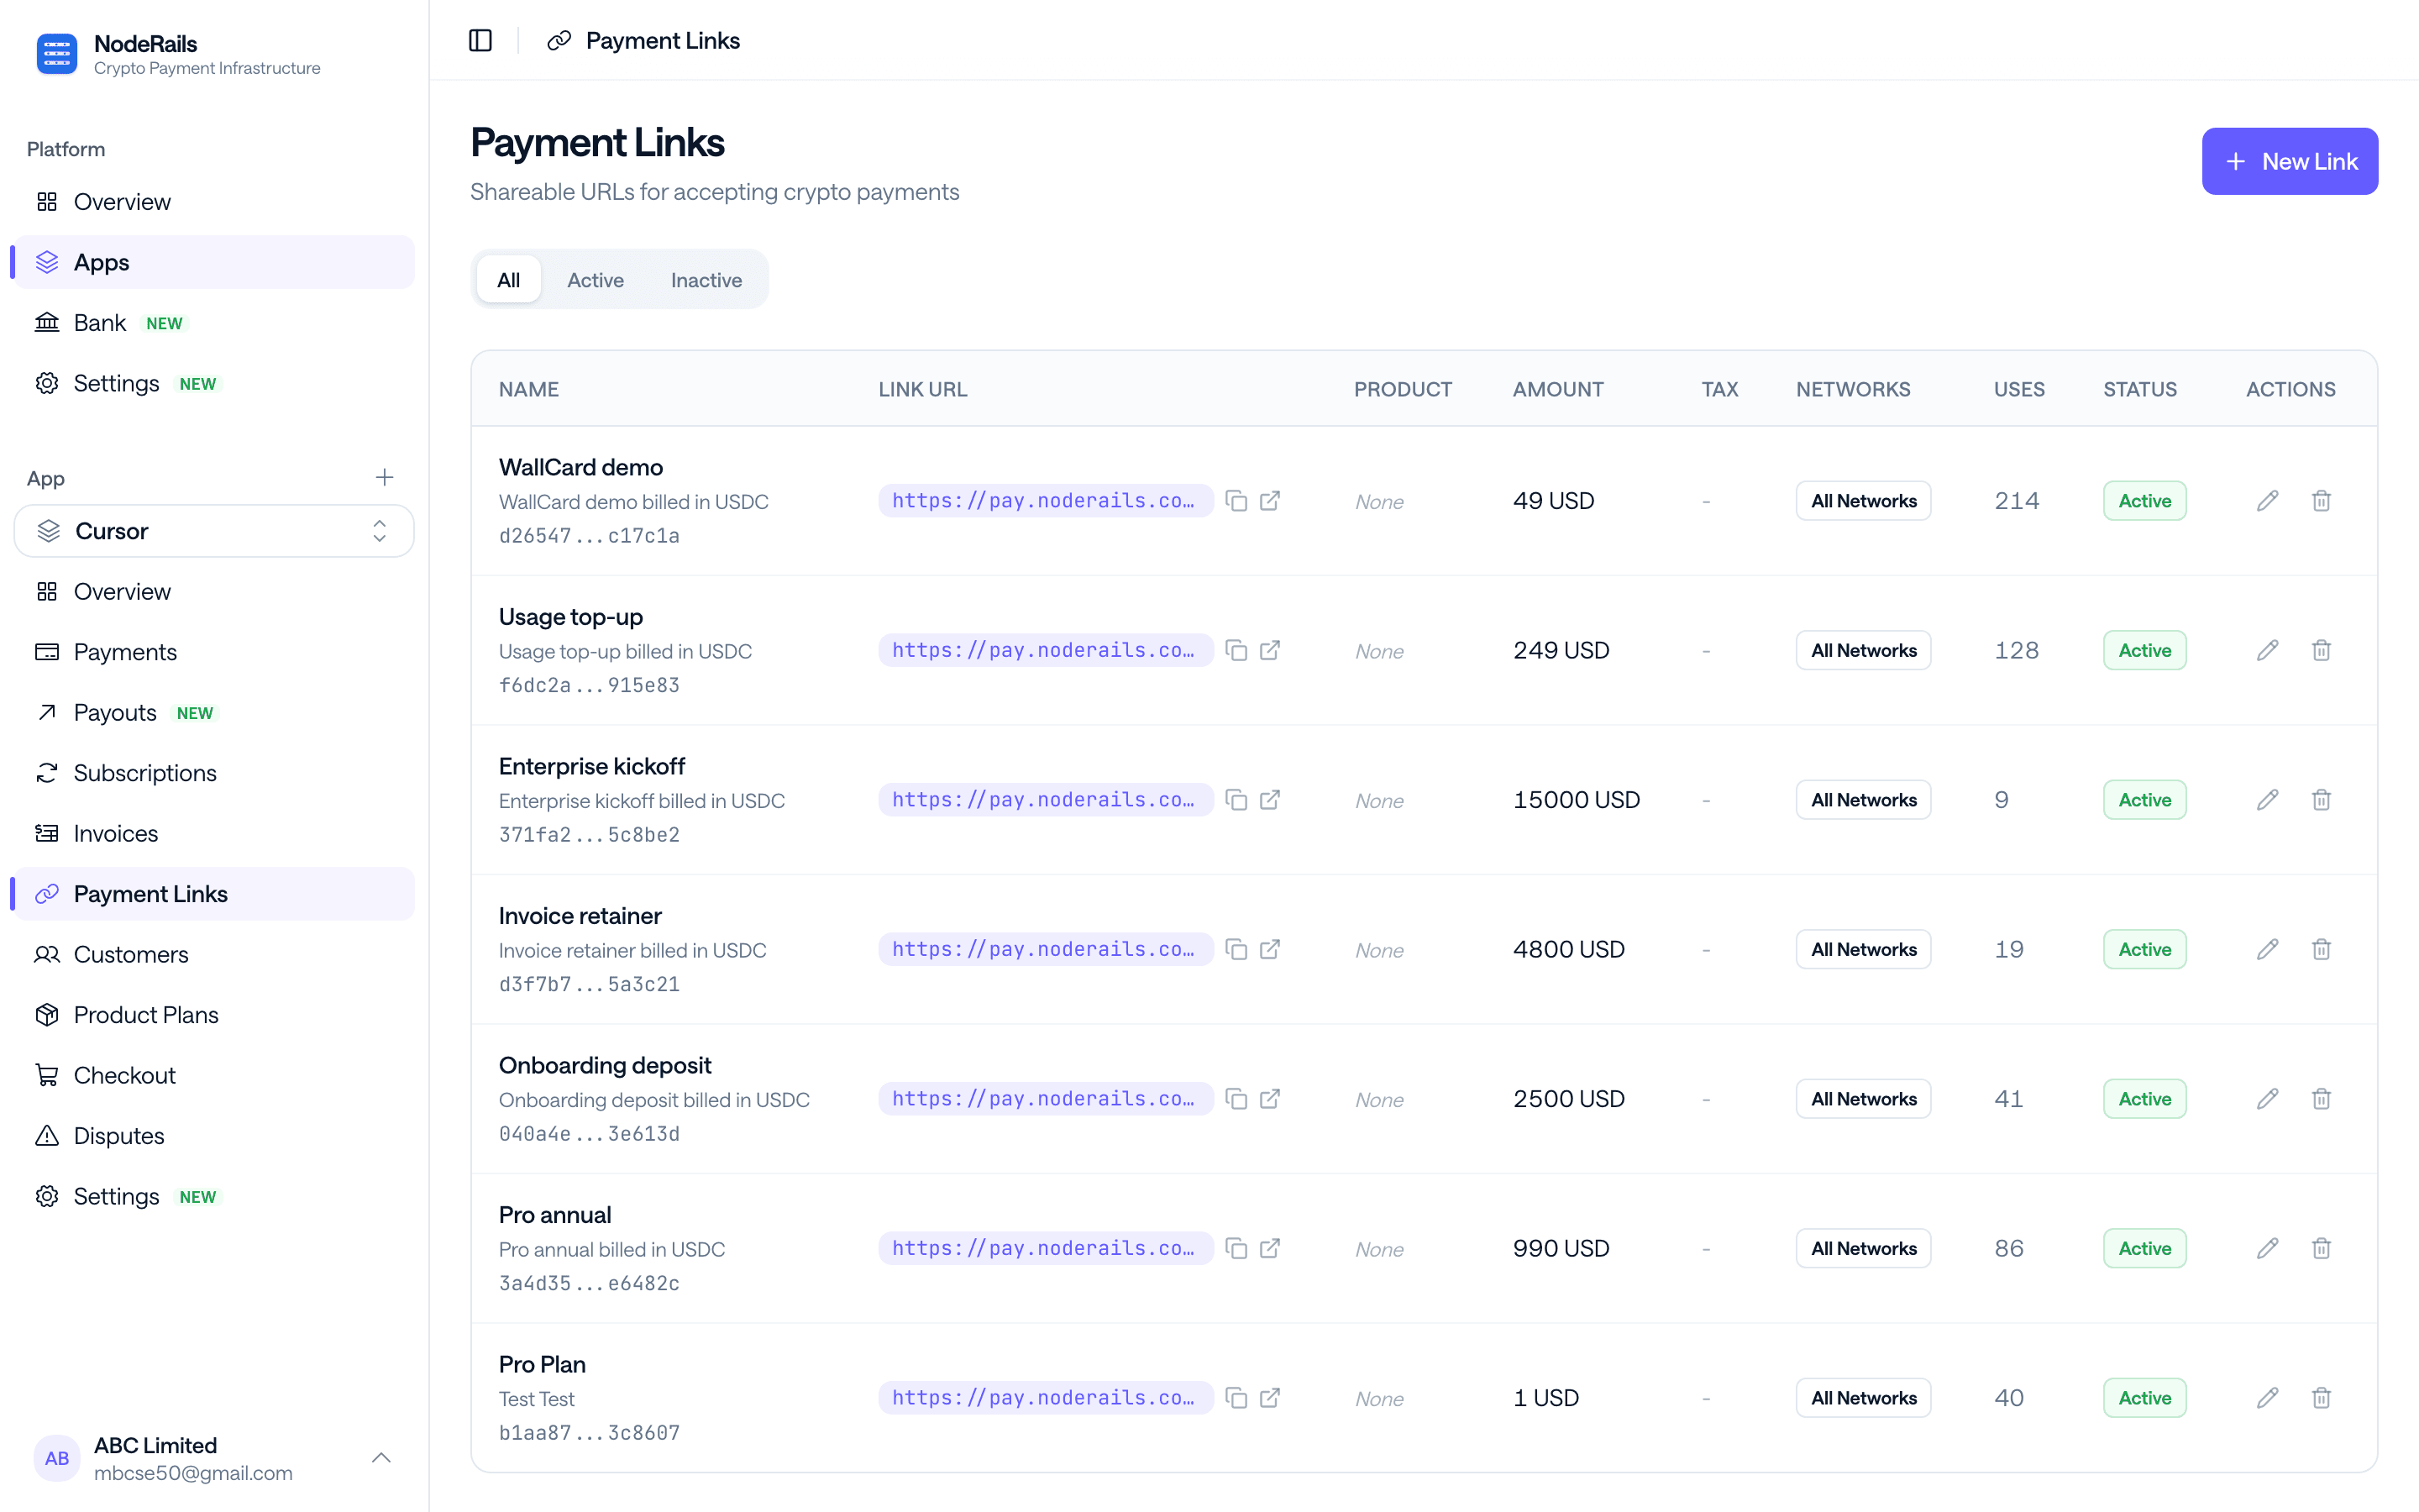Copy the Pro Plan link URL
The image size is (2419, 1512).
(1236, 1398)
